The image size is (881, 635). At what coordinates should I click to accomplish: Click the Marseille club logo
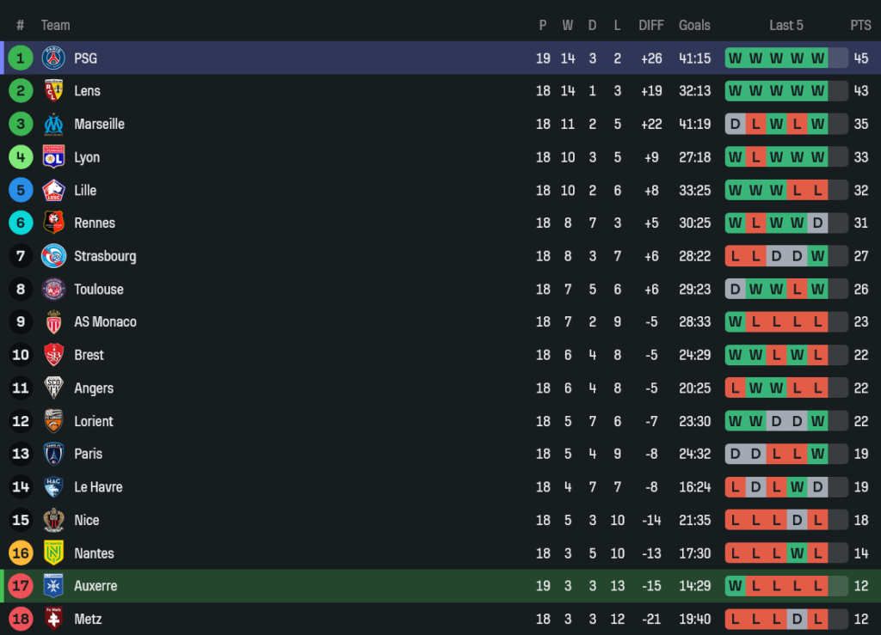(53, 125)
